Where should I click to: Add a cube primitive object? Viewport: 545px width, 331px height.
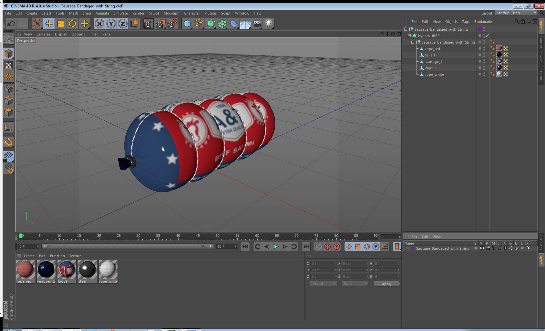tap(187, 24)
